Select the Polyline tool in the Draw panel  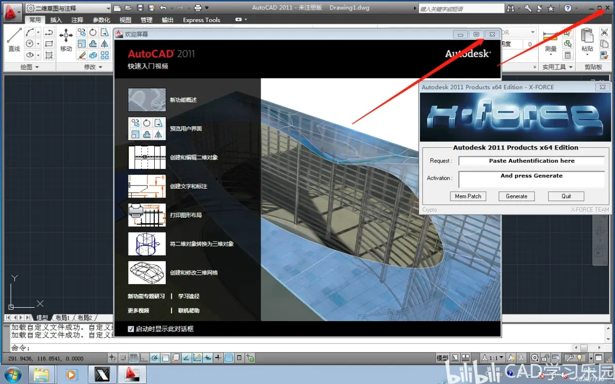click(x=49, y=32)
